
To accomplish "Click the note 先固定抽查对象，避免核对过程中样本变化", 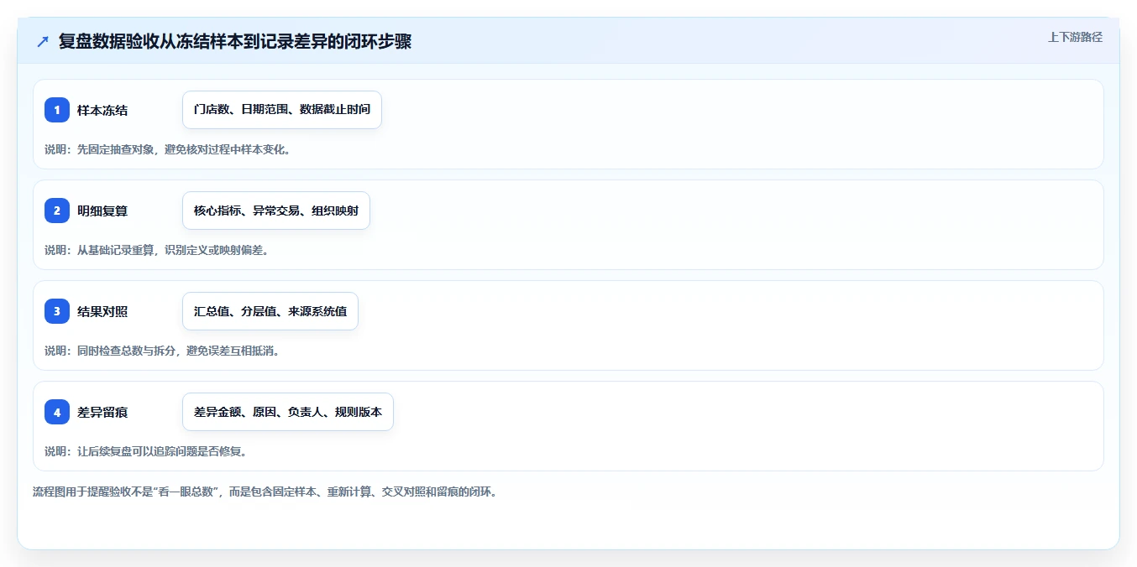I will coord(168,149).
